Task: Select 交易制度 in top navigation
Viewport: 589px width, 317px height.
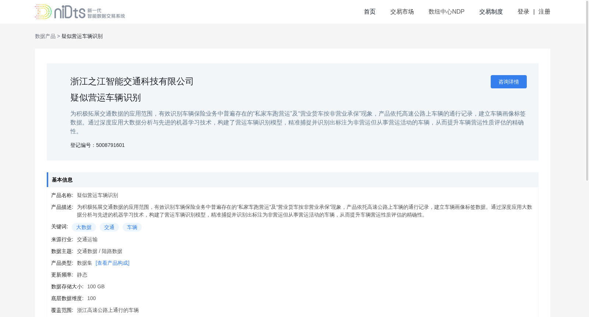Action: tap(491, 12)
